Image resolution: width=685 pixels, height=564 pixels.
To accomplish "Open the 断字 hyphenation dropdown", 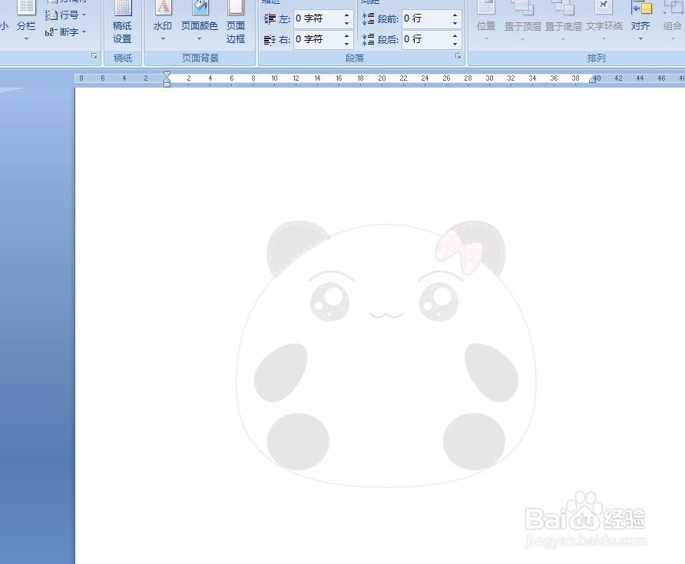I will (65, 32).
